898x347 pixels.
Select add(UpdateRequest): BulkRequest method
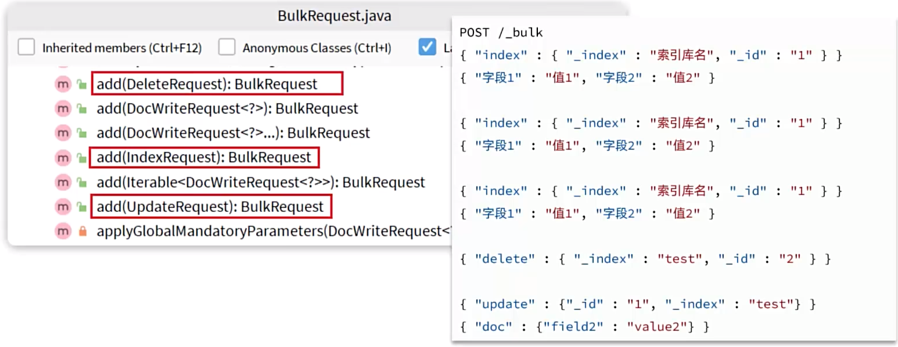[210, 207]
